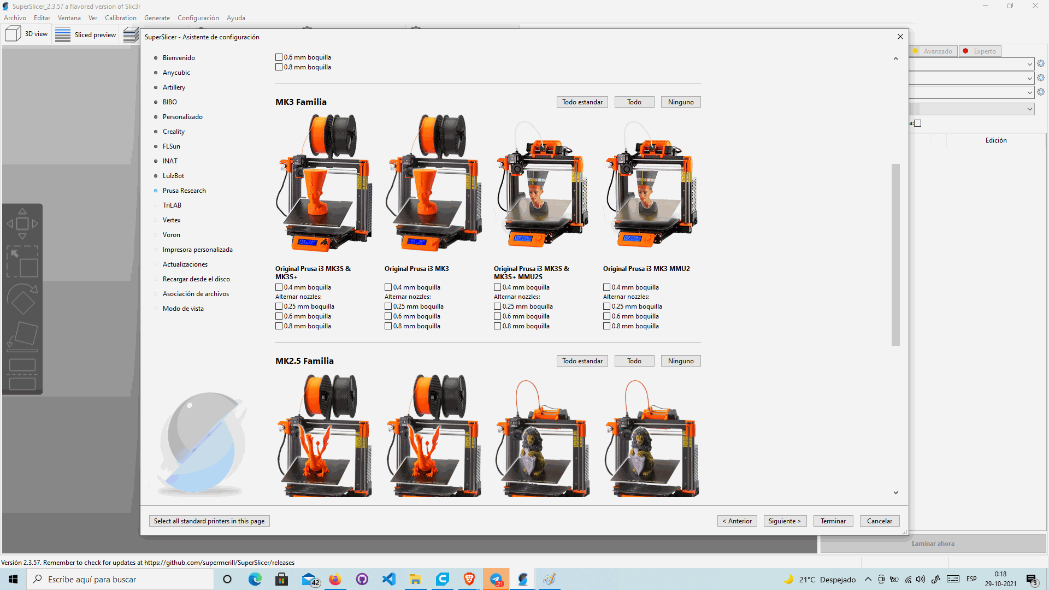The width and height of the screenshot is (1049, 590).
Task: Select Voron in wizard sidebar
Action: [172, 235]
